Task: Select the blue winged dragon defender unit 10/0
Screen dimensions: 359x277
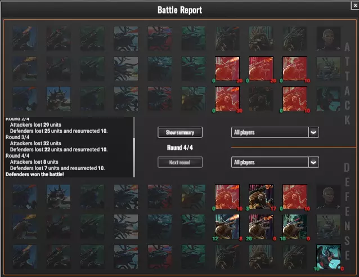Action: pyautogui.click(x=329, y=257)
